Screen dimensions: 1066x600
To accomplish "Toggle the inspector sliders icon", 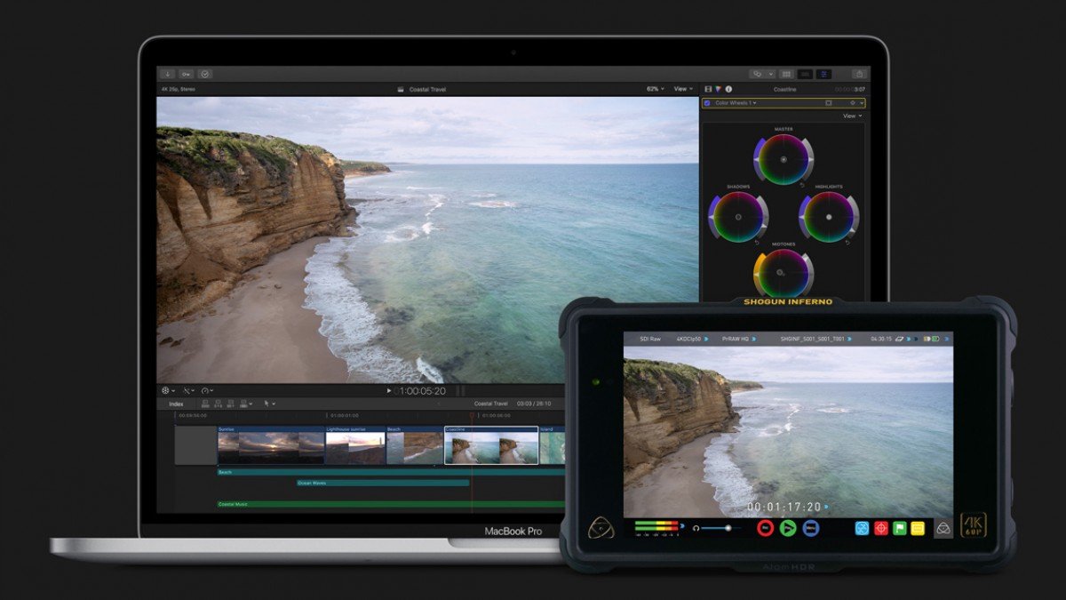I will 824,74.
